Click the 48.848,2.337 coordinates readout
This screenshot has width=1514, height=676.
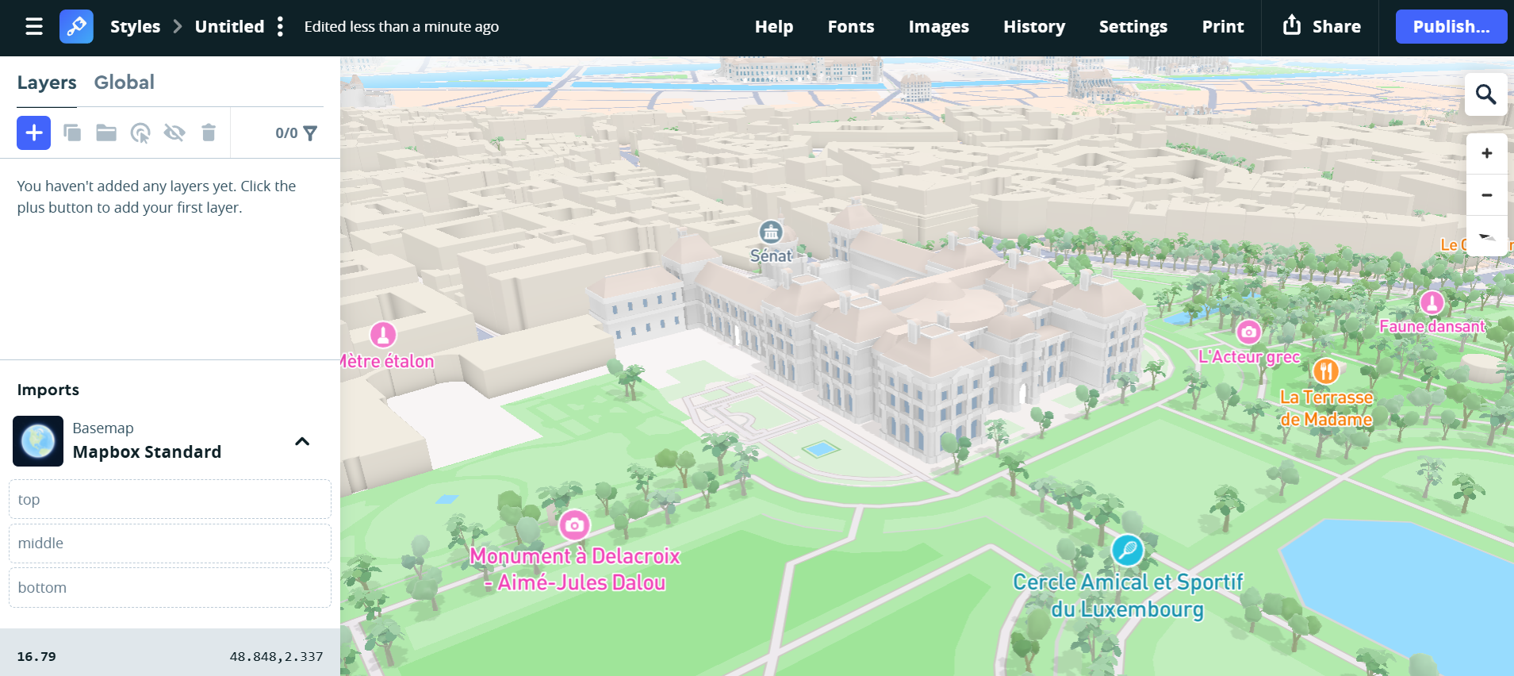(x=276, y=657)
